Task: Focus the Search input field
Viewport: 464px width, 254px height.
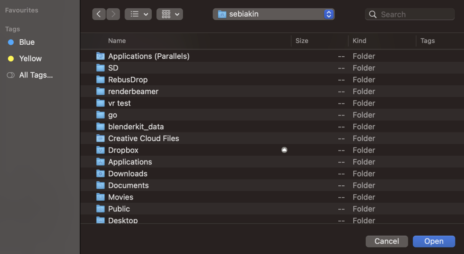Action: [415, 14]
